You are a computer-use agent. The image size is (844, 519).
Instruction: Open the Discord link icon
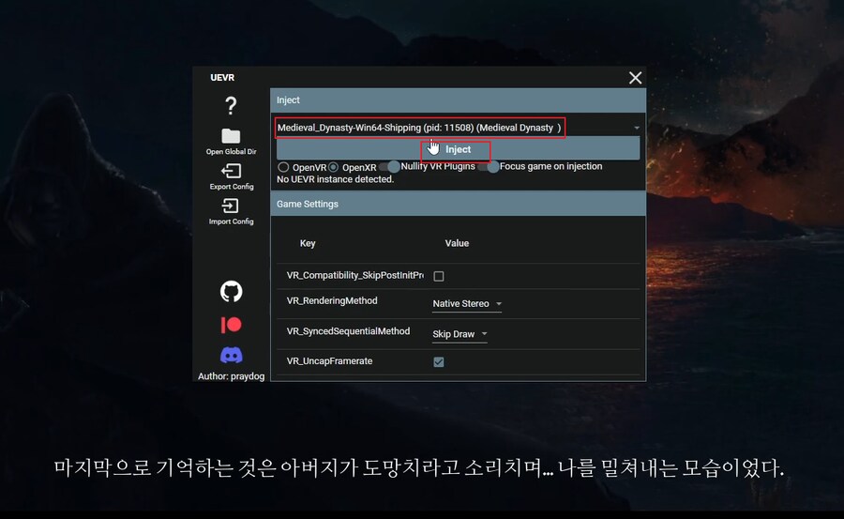[231, 356]
